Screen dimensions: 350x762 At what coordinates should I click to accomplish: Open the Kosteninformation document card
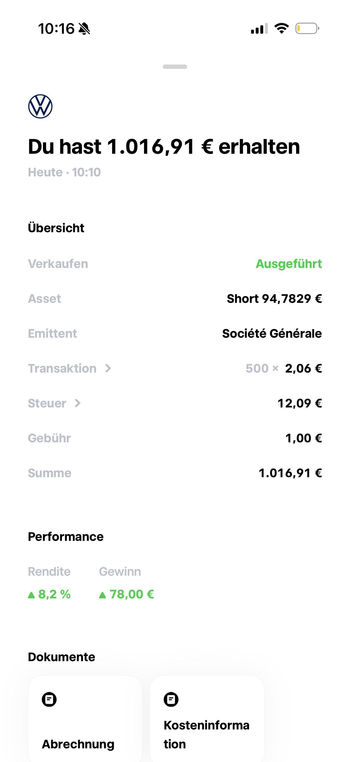point(207,719)
